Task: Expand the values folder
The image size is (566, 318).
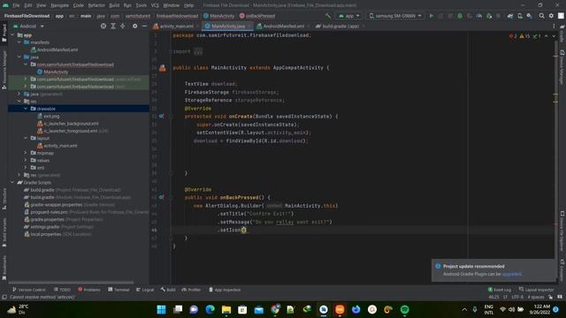Action: (26, 160)
